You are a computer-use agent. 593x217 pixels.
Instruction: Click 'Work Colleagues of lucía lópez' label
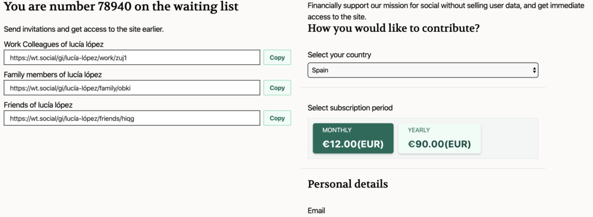pos(53,44)
